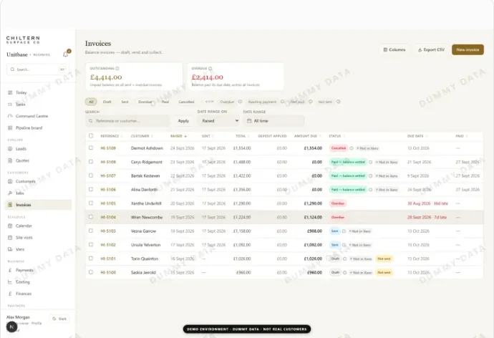Click the Tasks sidebar icon
The height and width of the screenshot is (338, 494).
click(x=10, y=105)
